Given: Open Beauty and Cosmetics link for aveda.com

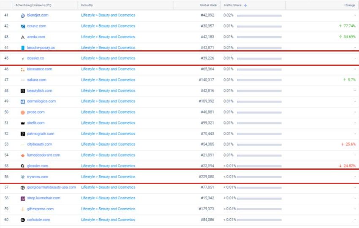Looking at the screenshot, I should tap(117, 37).
